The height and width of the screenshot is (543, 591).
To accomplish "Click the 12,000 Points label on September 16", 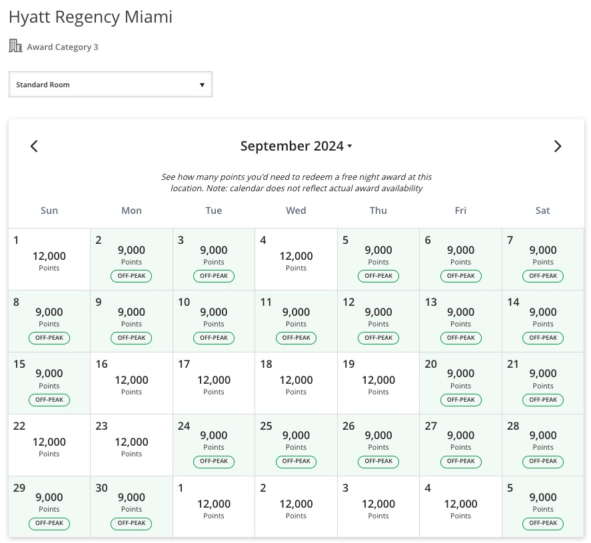I will pyautogui.click(x=131, y=384).
